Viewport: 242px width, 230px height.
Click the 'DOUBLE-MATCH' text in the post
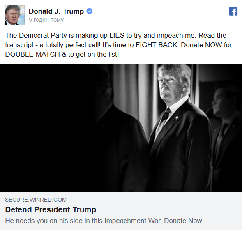[x=32, y=54]
